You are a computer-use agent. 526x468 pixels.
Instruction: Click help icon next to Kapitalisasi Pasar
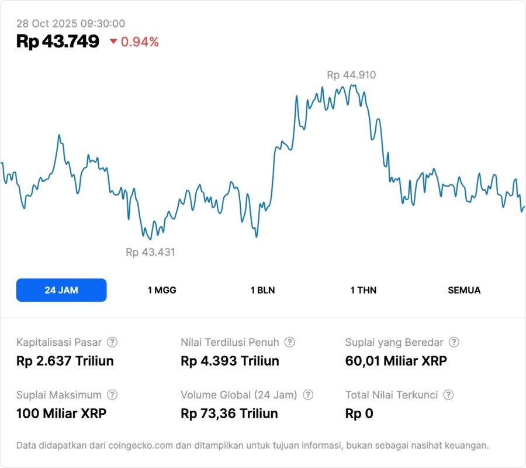(x=112, y=342)
